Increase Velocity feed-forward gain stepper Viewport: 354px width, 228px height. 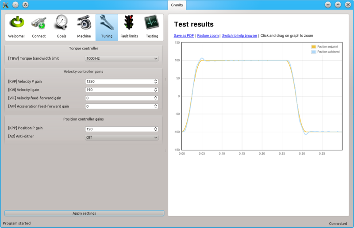pos(156,97)
